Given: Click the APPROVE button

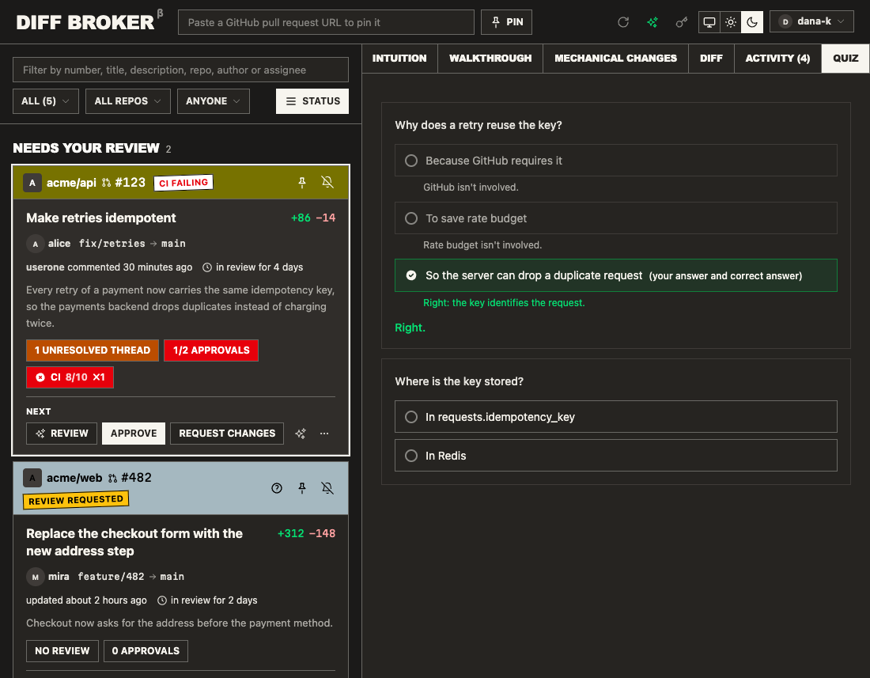Looking at the screenshot, I should 134,434.
